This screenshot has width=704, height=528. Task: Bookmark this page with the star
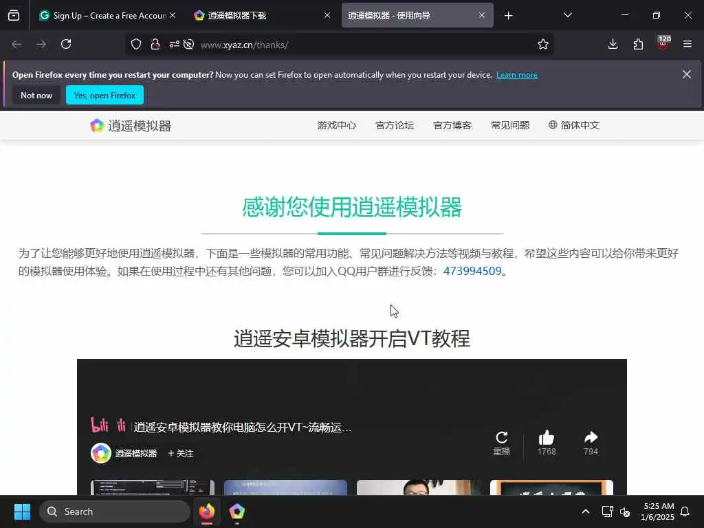coord(543,44)
